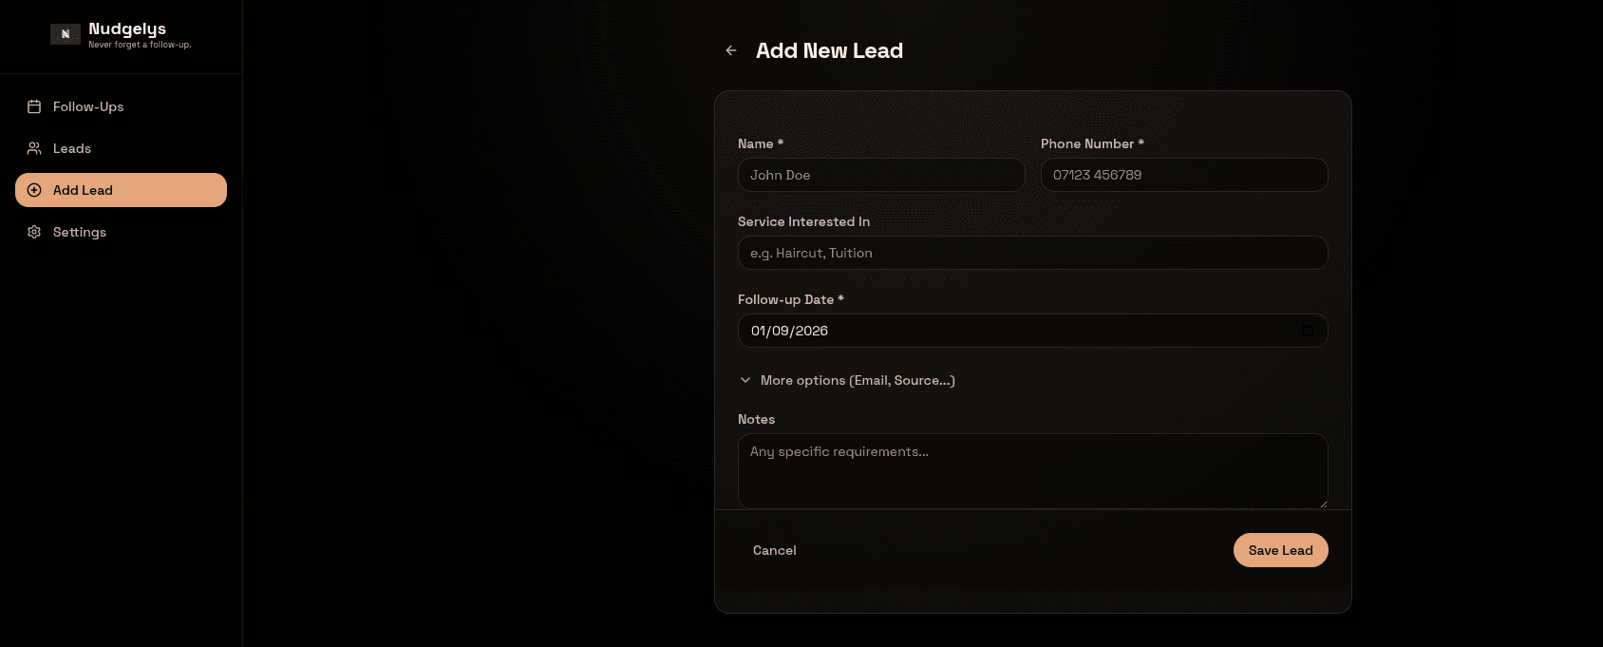Image resolution: width=1603 pixels, height=647 pixels.
Task: Click the plus-circle icon on Add Lead
Action: pos(34,190)
